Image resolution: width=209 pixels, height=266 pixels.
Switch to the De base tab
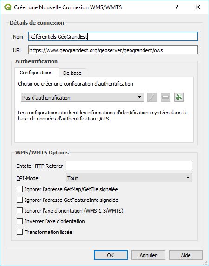(72, 73)
